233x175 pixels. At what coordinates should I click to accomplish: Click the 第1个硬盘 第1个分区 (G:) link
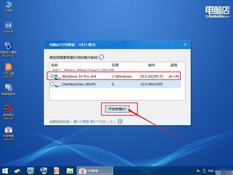pos(94,121)
